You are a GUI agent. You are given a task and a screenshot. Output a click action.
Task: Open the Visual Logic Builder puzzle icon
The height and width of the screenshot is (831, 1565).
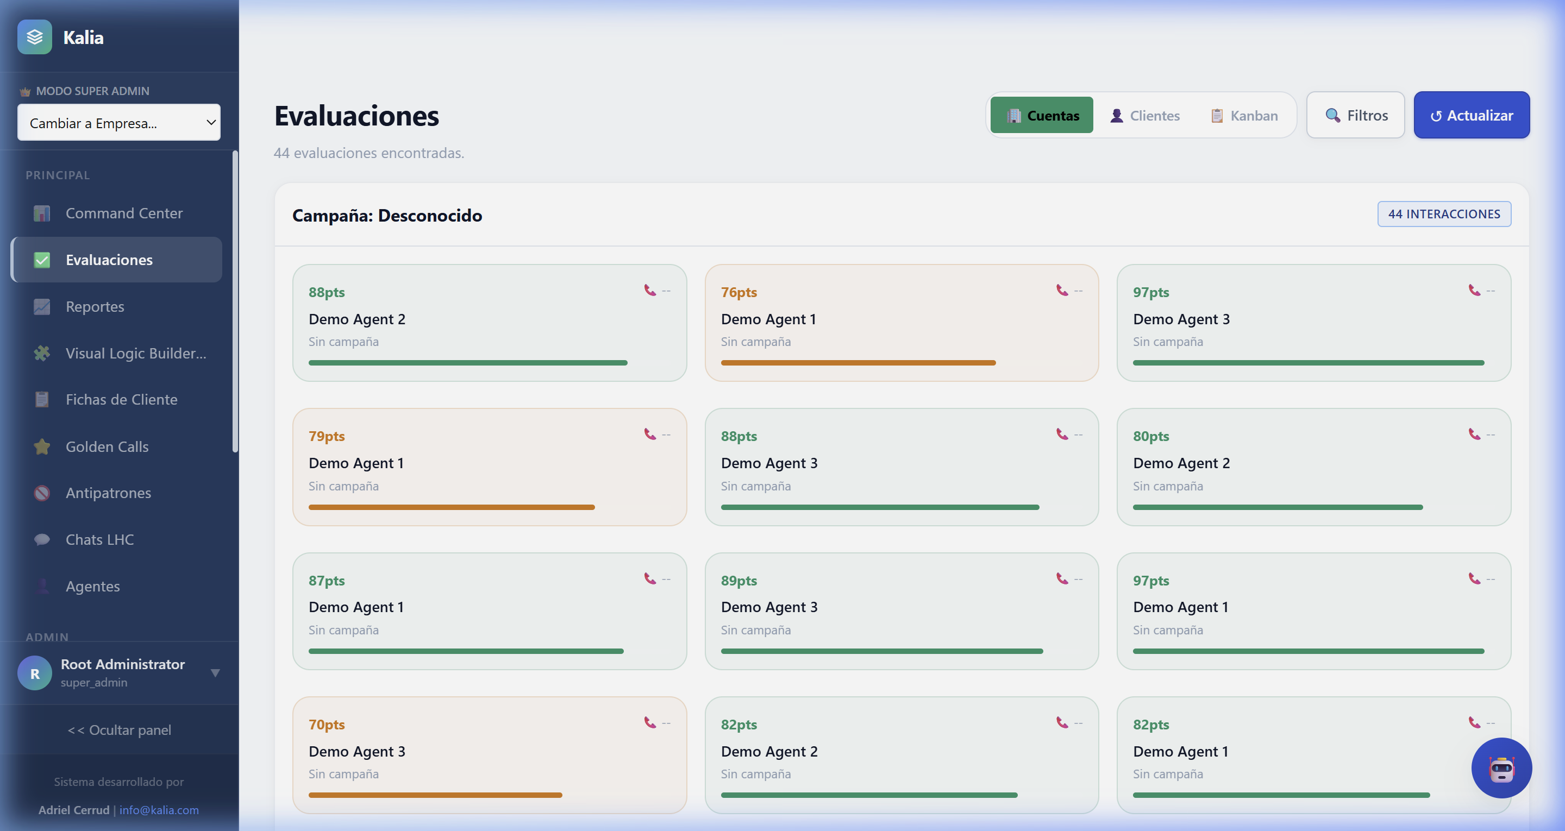tap(42, 353)
